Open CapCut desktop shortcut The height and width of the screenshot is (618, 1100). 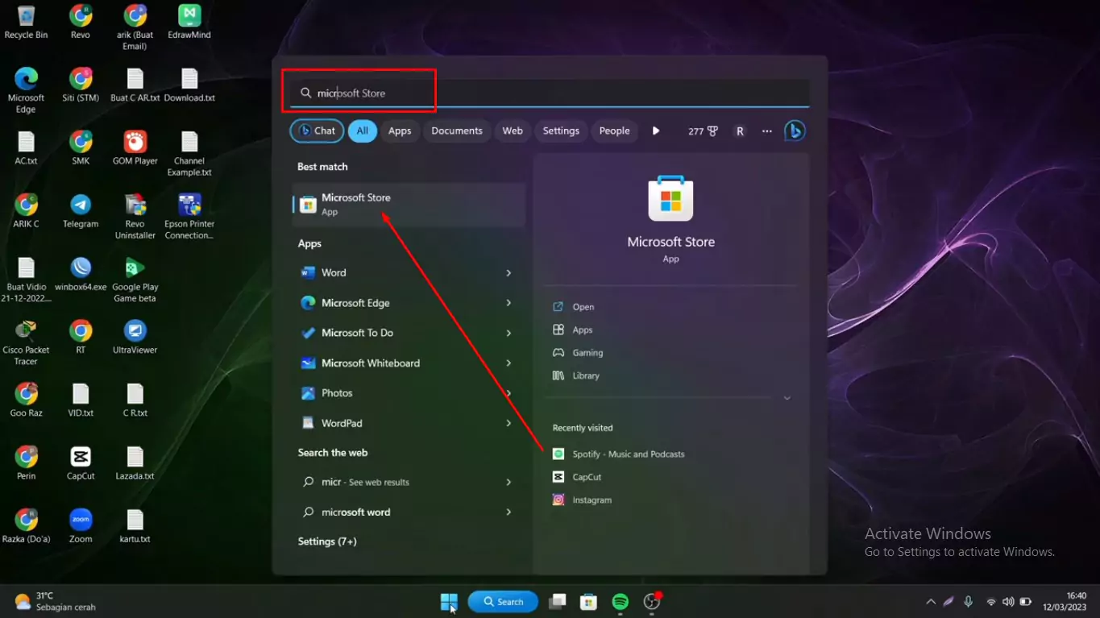click(81, 463)
